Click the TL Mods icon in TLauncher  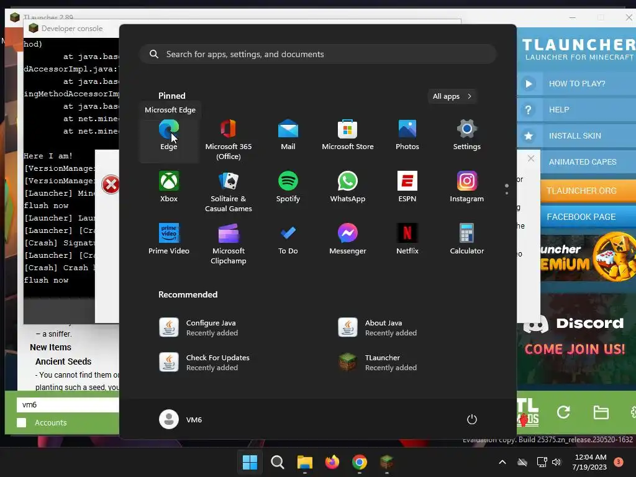528,412
